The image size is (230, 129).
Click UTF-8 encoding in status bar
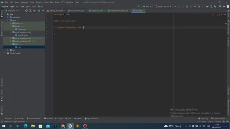click(x=210, y=121)
